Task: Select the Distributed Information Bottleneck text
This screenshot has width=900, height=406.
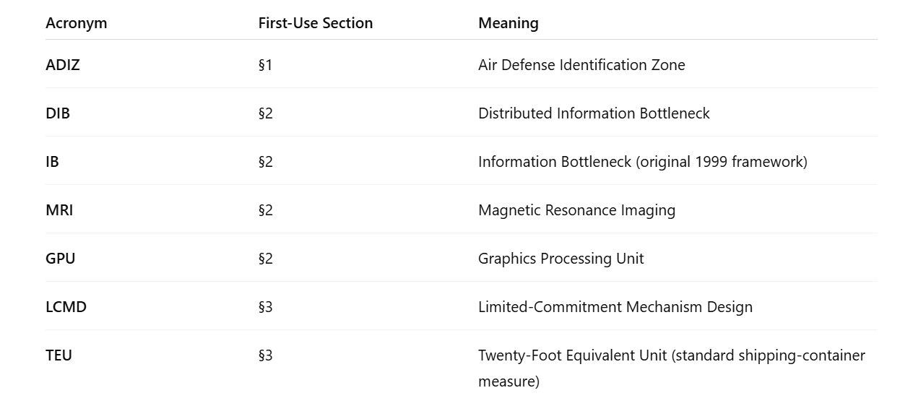Action: pyautogui.click(x=594, y=113)
